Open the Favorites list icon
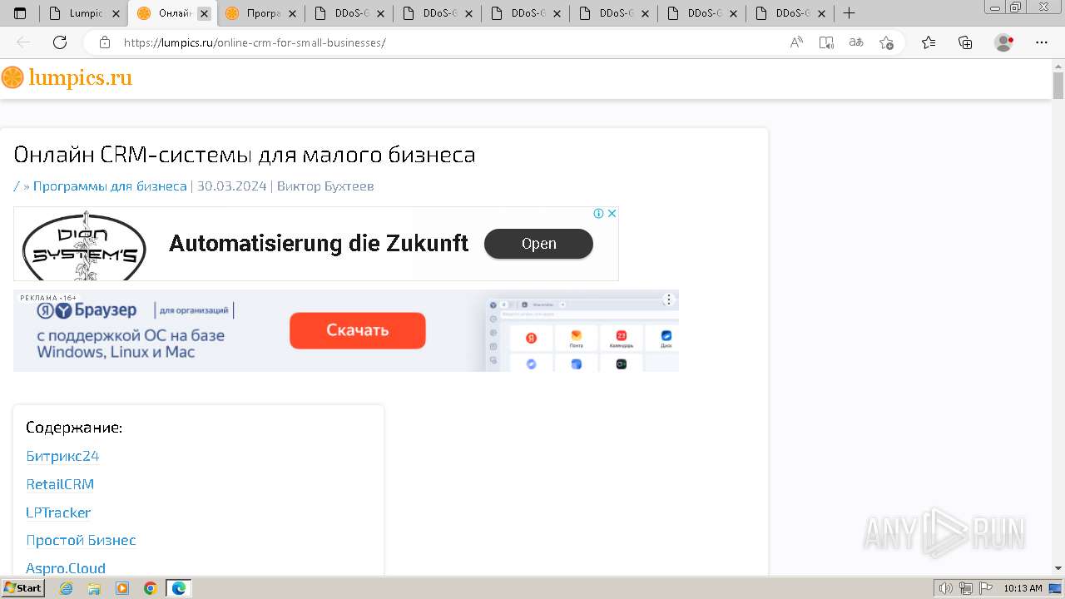The height and width of the screenshot is (599, 1065). point(929,42)
